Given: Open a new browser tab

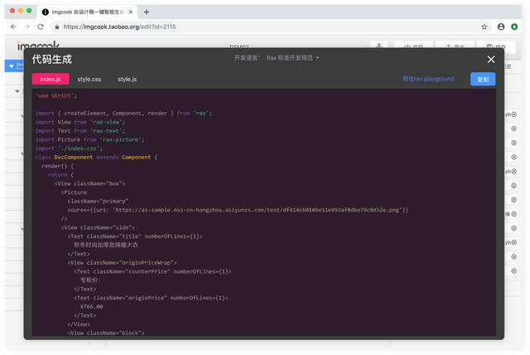Looking at the screenshot, I should [147, 12].
